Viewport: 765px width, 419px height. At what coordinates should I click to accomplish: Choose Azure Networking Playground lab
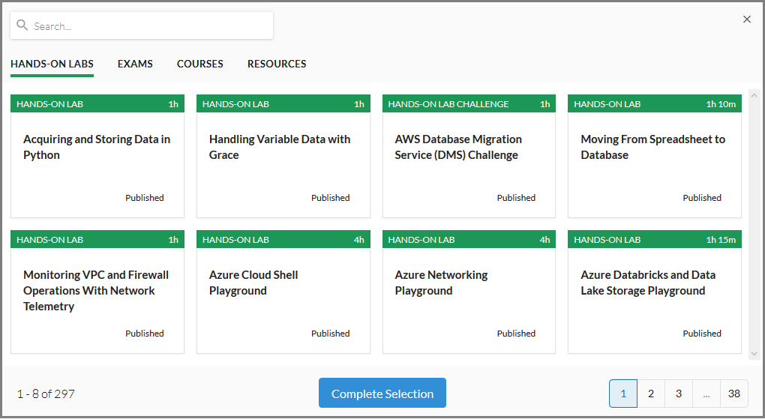(x=469, y=292)
